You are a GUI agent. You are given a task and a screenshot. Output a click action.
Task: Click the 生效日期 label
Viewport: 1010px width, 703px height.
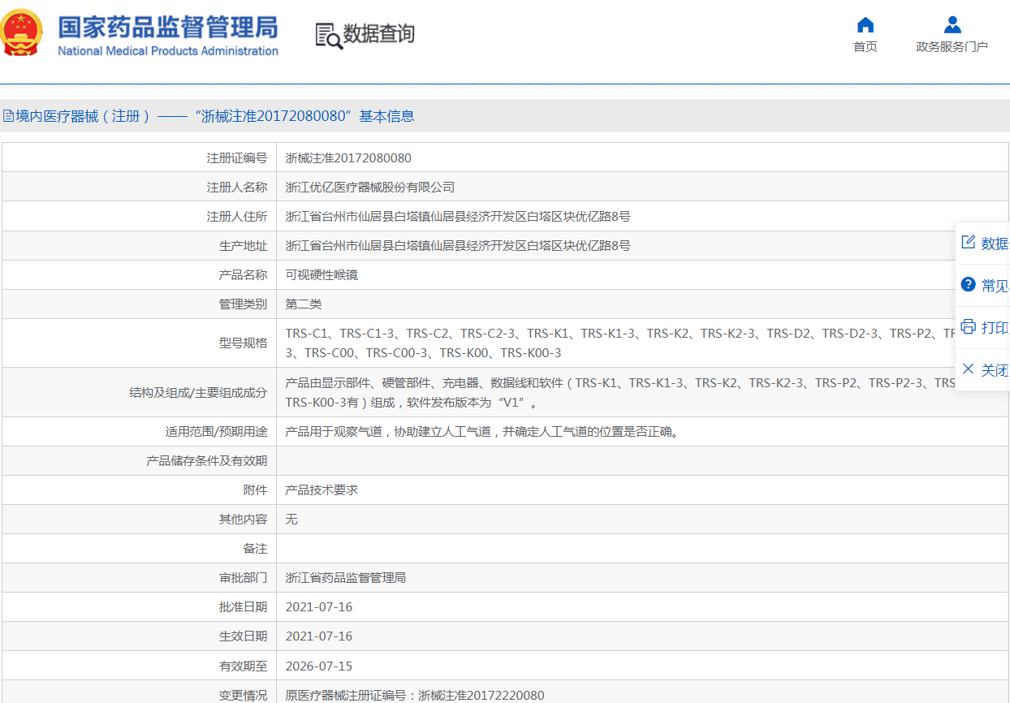pyautogui.click(x=243, y=636)
